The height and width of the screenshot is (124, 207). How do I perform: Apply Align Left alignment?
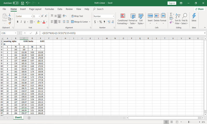click(x=52, y=22)
